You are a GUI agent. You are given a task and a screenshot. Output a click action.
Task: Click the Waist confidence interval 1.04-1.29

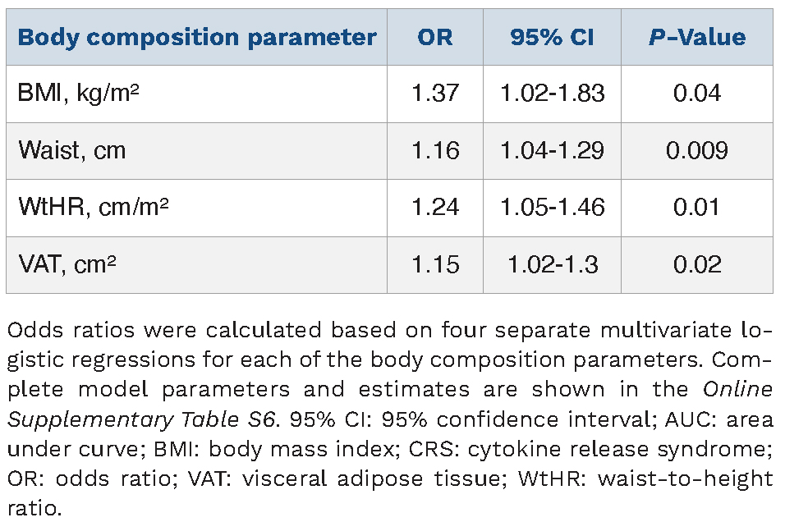point(553,151)
